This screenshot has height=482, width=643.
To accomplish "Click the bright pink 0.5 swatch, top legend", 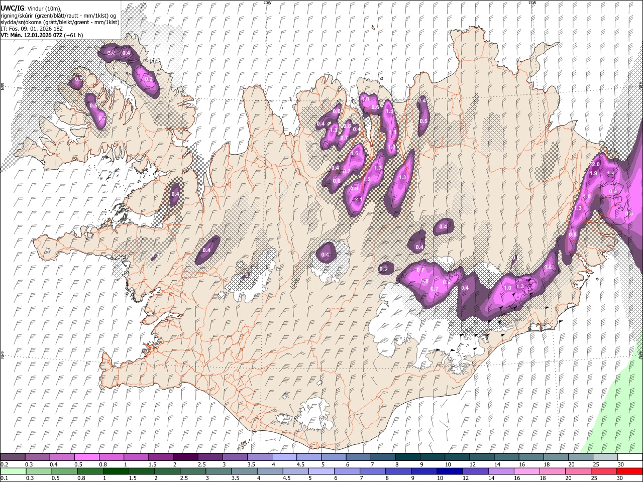I will (x=86, y=457).
